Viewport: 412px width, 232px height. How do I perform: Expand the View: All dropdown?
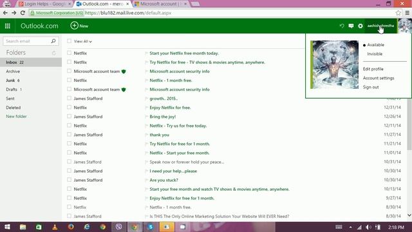pos(83,41)
